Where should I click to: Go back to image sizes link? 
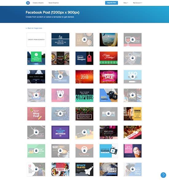[34, 28]
